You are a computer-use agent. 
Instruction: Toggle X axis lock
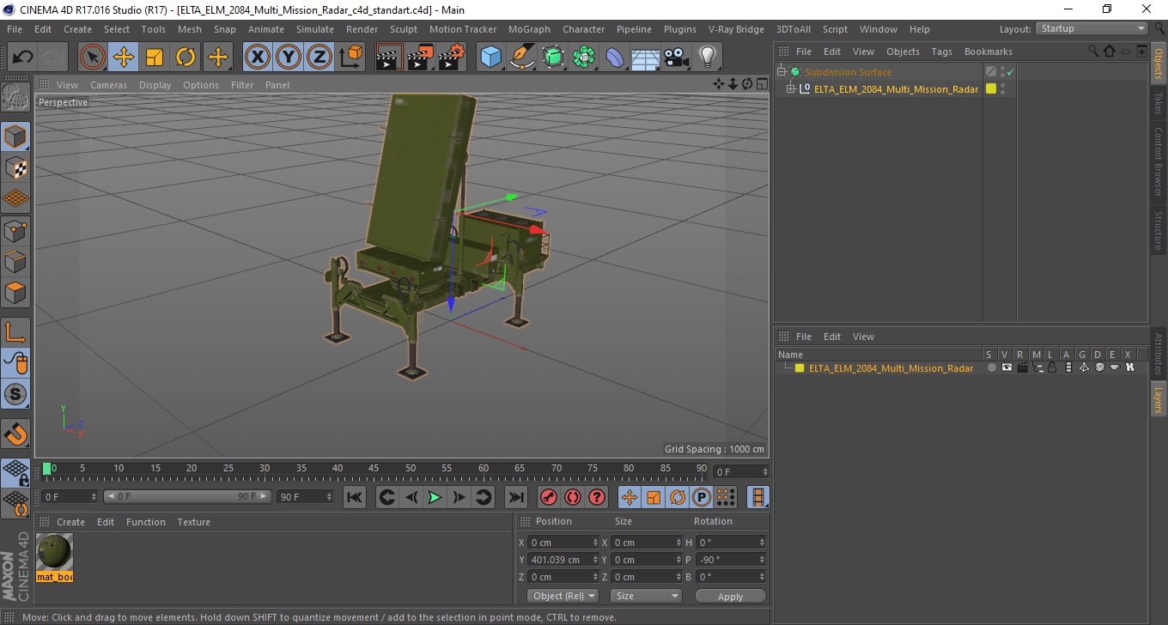coord(258,58)
